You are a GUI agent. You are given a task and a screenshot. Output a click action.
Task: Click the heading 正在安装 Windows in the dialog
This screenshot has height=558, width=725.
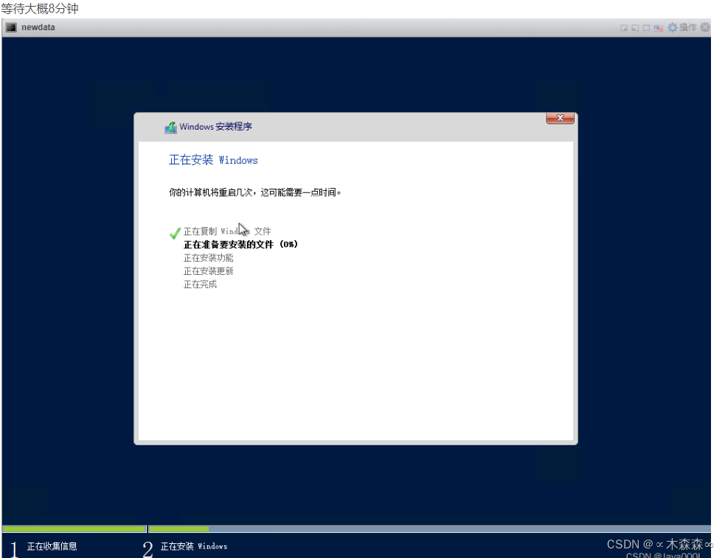point(213,160)
